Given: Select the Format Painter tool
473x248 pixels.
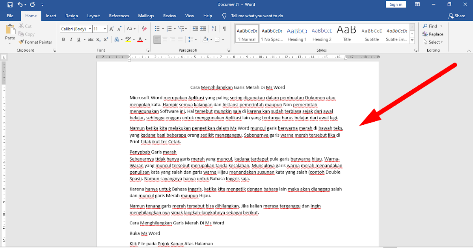Looking at the screenshot, I should [36, 42].
